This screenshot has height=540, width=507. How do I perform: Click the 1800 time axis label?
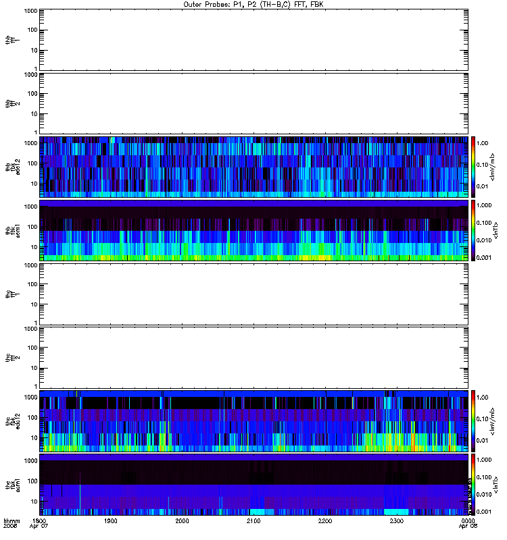(39, 520)
